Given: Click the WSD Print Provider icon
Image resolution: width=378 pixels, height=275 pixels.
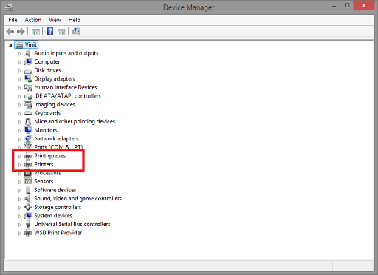Looking at the screenshot, I should pyautogui.click(x=28, y=233).
